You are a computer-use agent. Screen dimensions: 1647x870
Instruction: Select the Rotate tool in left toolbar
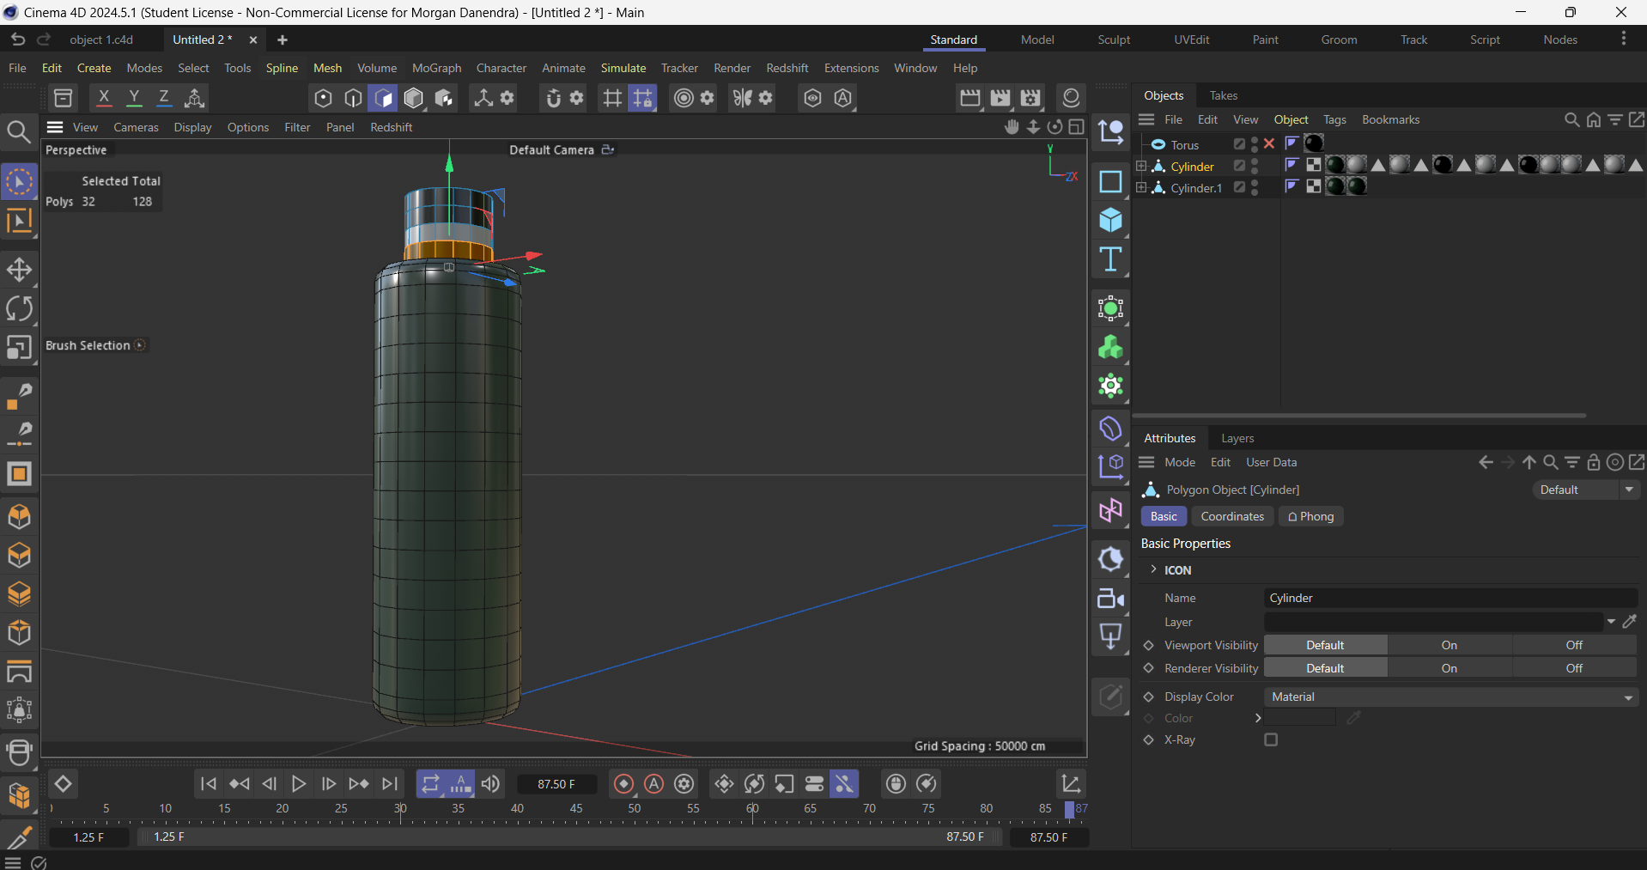19,309
